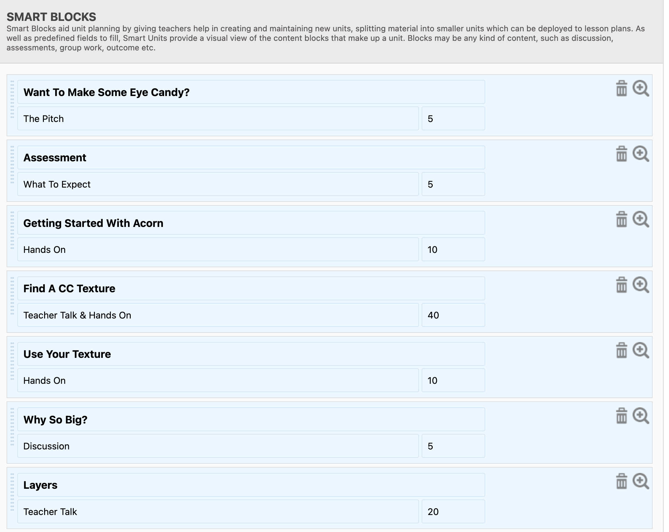Expand details of 'Getting Started With Acorn' block
This screenshot has height=532, width=669.
640,219
